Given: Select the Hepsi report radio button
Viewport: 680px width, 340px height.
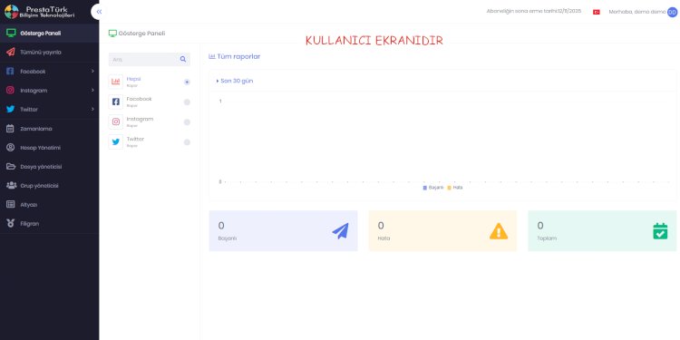Looking at the screenshot, I should 187,82.
